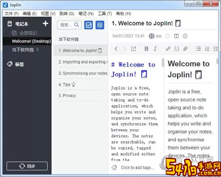Open the note '1. Welcome to Joplin!'

tap(81, 51)
